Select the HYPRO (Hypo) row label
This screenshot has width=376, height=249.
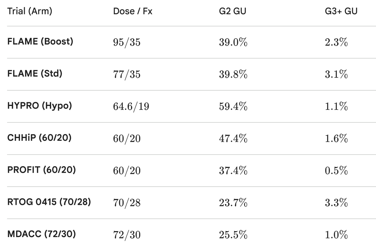point(39,106)
